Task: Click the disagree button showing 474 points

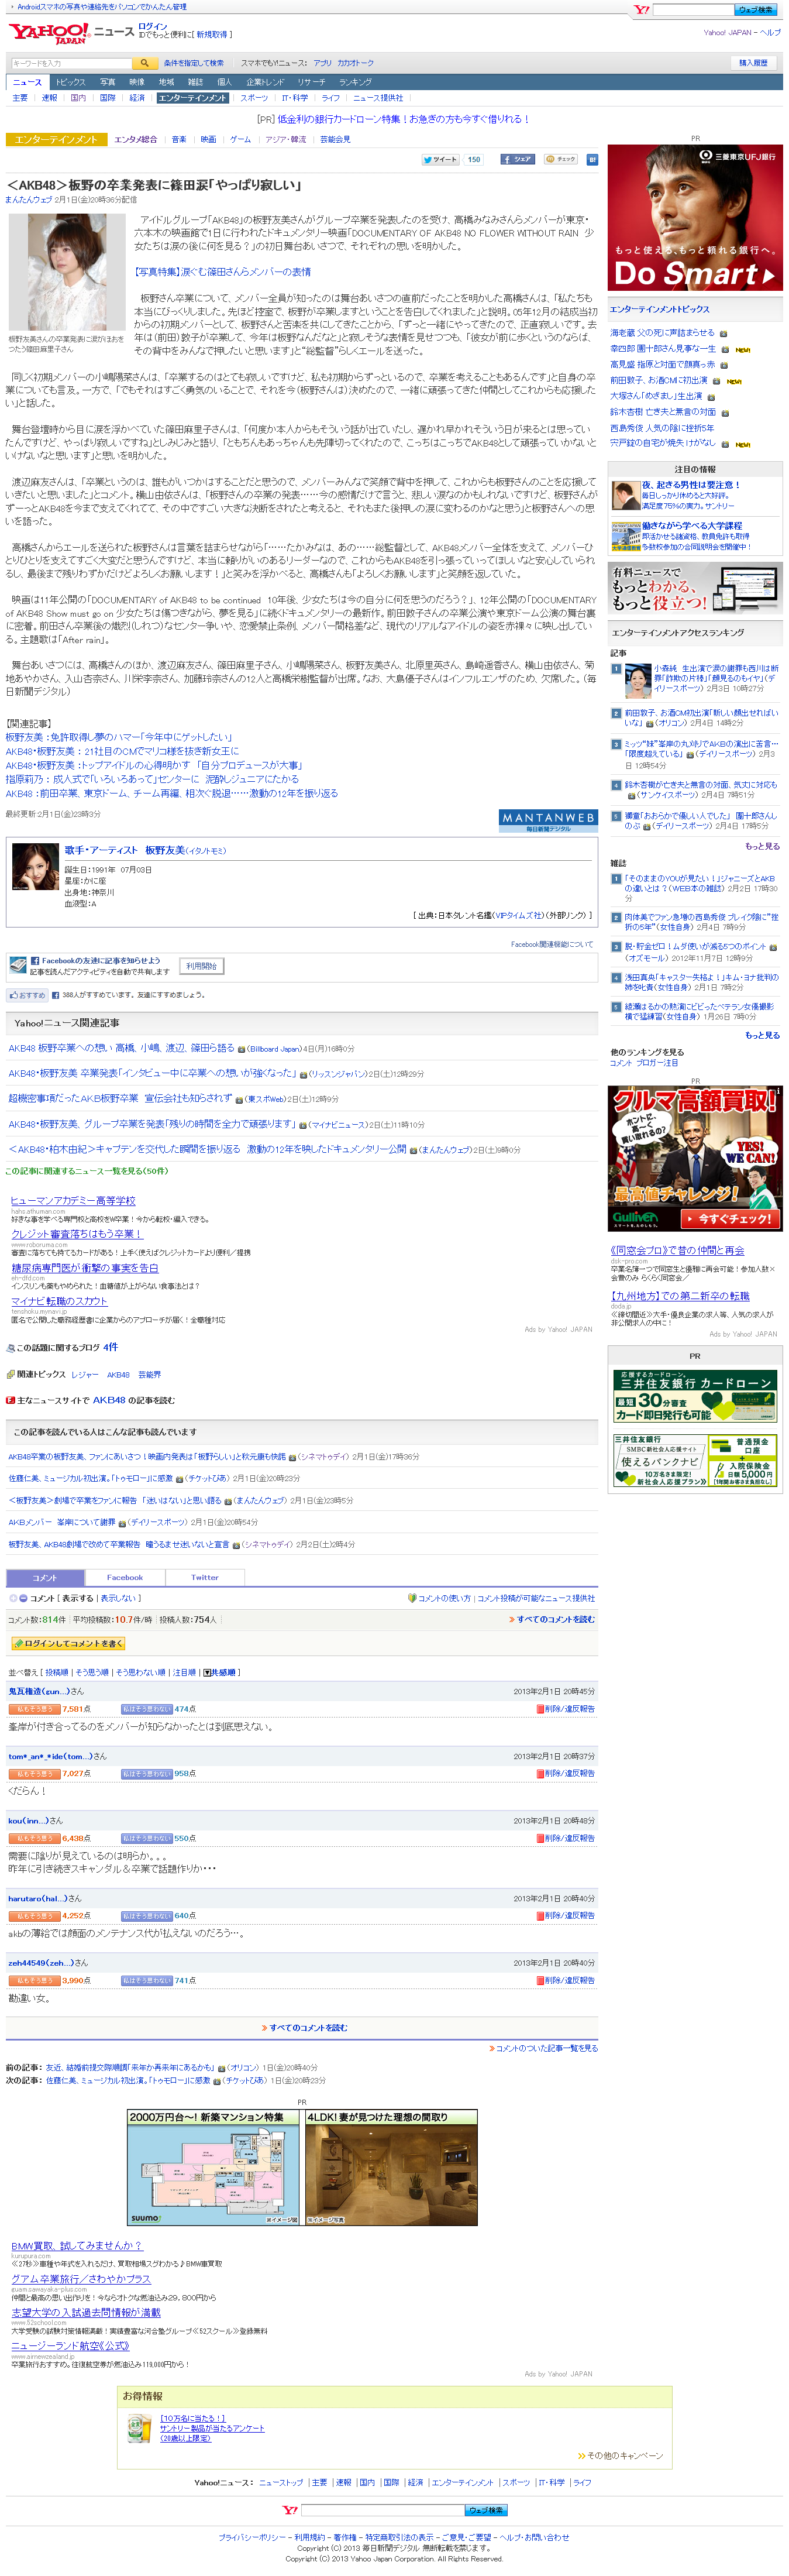Action: [x=146, y=1709]
